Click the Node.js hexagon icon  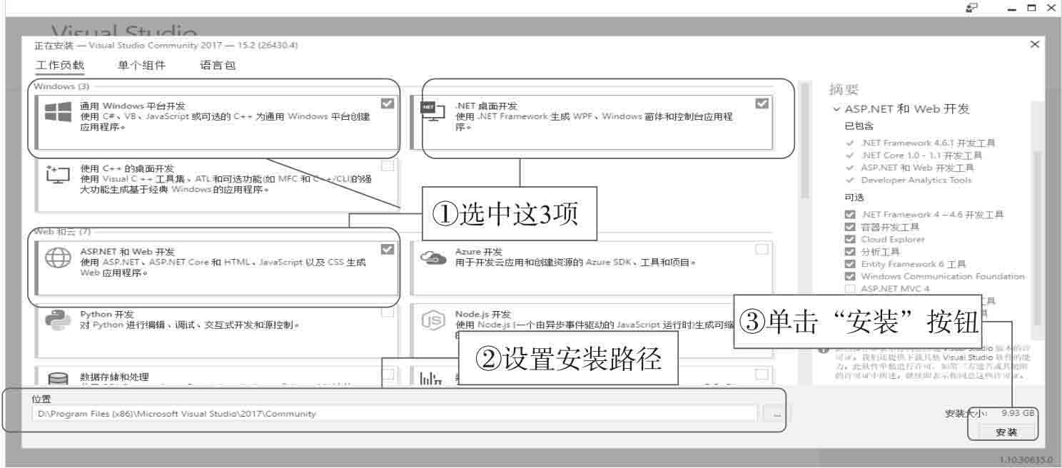click(433, 321)
